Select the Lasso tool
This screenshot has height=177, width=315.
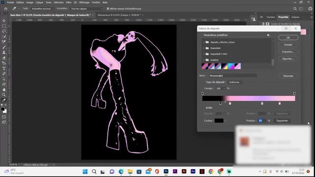[x=4, y=31]
